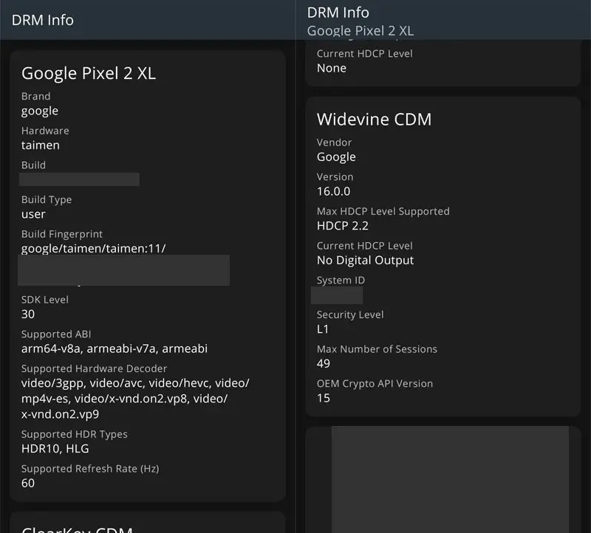591x533 pixels.
Task: Select the fingerprint text 'google/taimen/taimen:11/'
Action: point(94,249)
